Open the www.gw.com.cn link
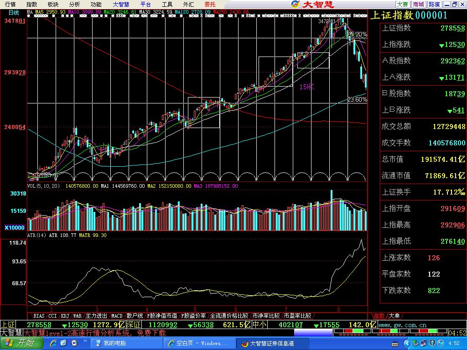Viewport: 467px width, 350px height. [403, 325]
